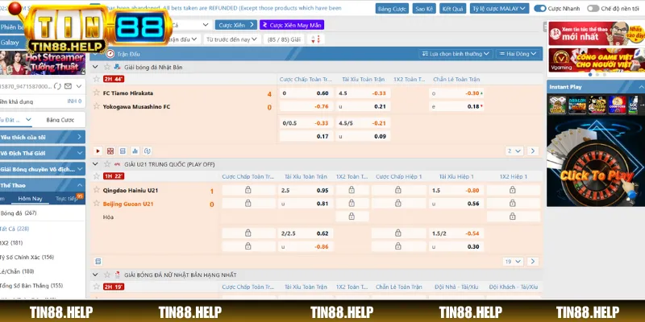Screen dimensions: 645x322
Task: Click head-to-head icon next to the statistics icon
Action: coord(148,151)
